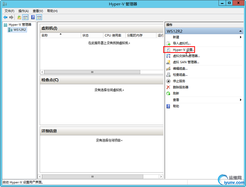Image resolution: width=246 pixels, height=187 pixels.
Task: Click the Up one level folder icon
Action: (19, 17)
